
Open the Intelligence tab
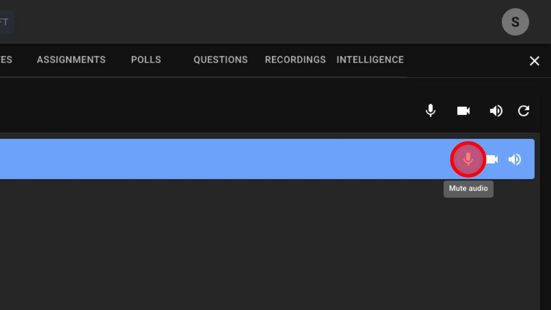click(370, 60)
